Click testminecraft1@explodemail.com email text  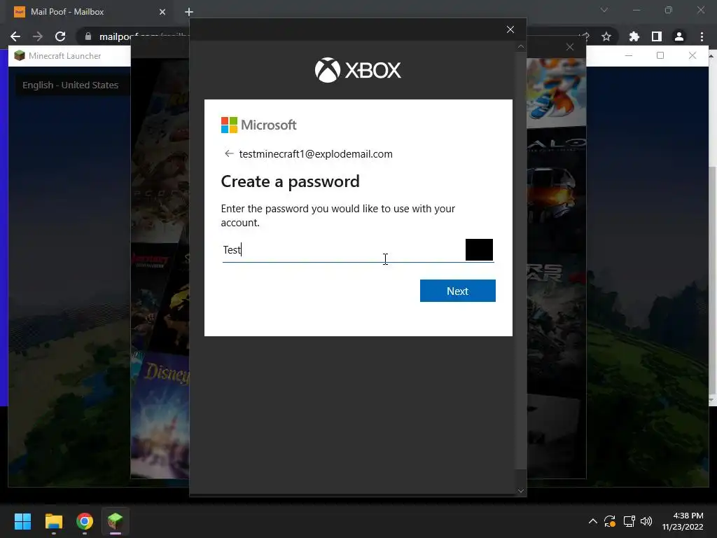point(316,153)
